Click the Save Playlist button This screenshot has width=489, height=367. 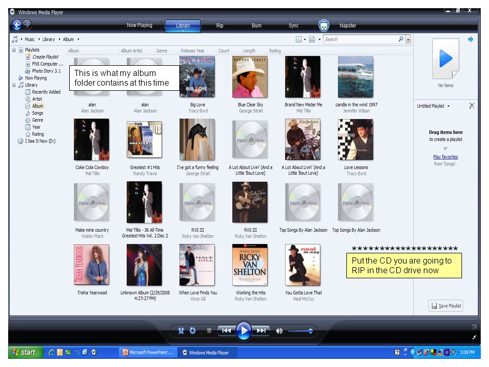coord(446,306)
